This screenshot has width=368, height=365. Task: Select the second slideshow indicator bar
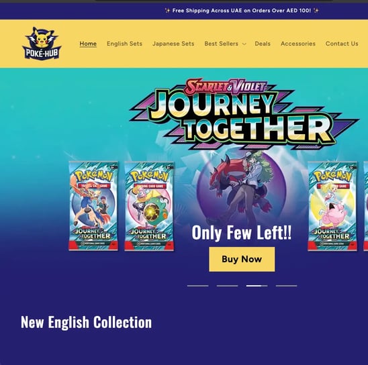pyautogui.click(x=227, y=286)
